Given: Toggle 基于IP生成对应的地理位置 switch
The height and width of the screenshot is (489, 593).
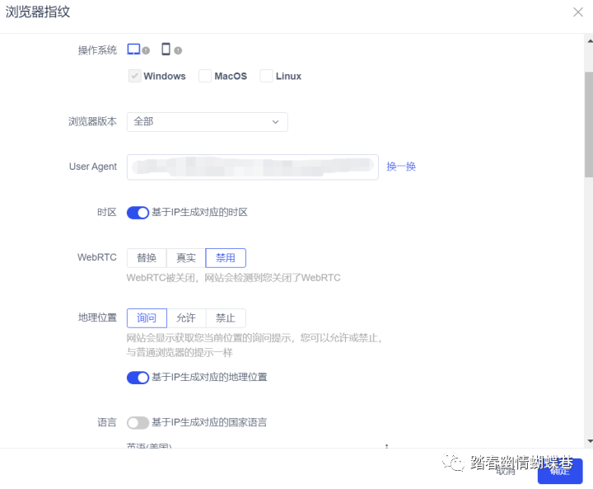Looking at the screenshot, I should (x=138, y=378).
